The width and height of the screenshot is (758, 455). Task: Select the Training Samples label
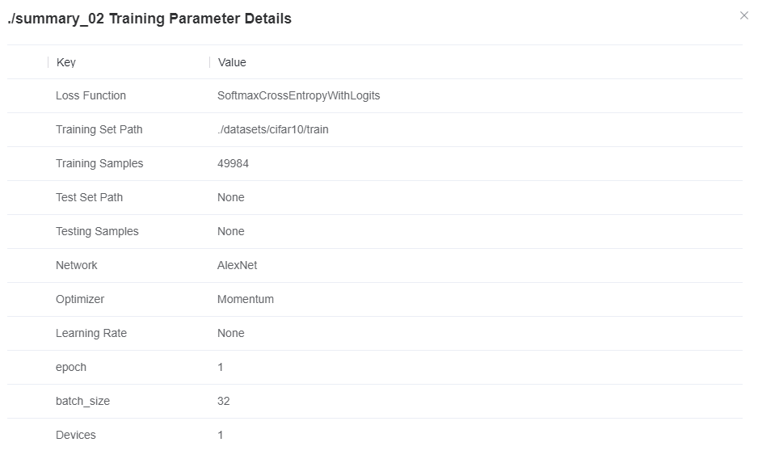99,163
